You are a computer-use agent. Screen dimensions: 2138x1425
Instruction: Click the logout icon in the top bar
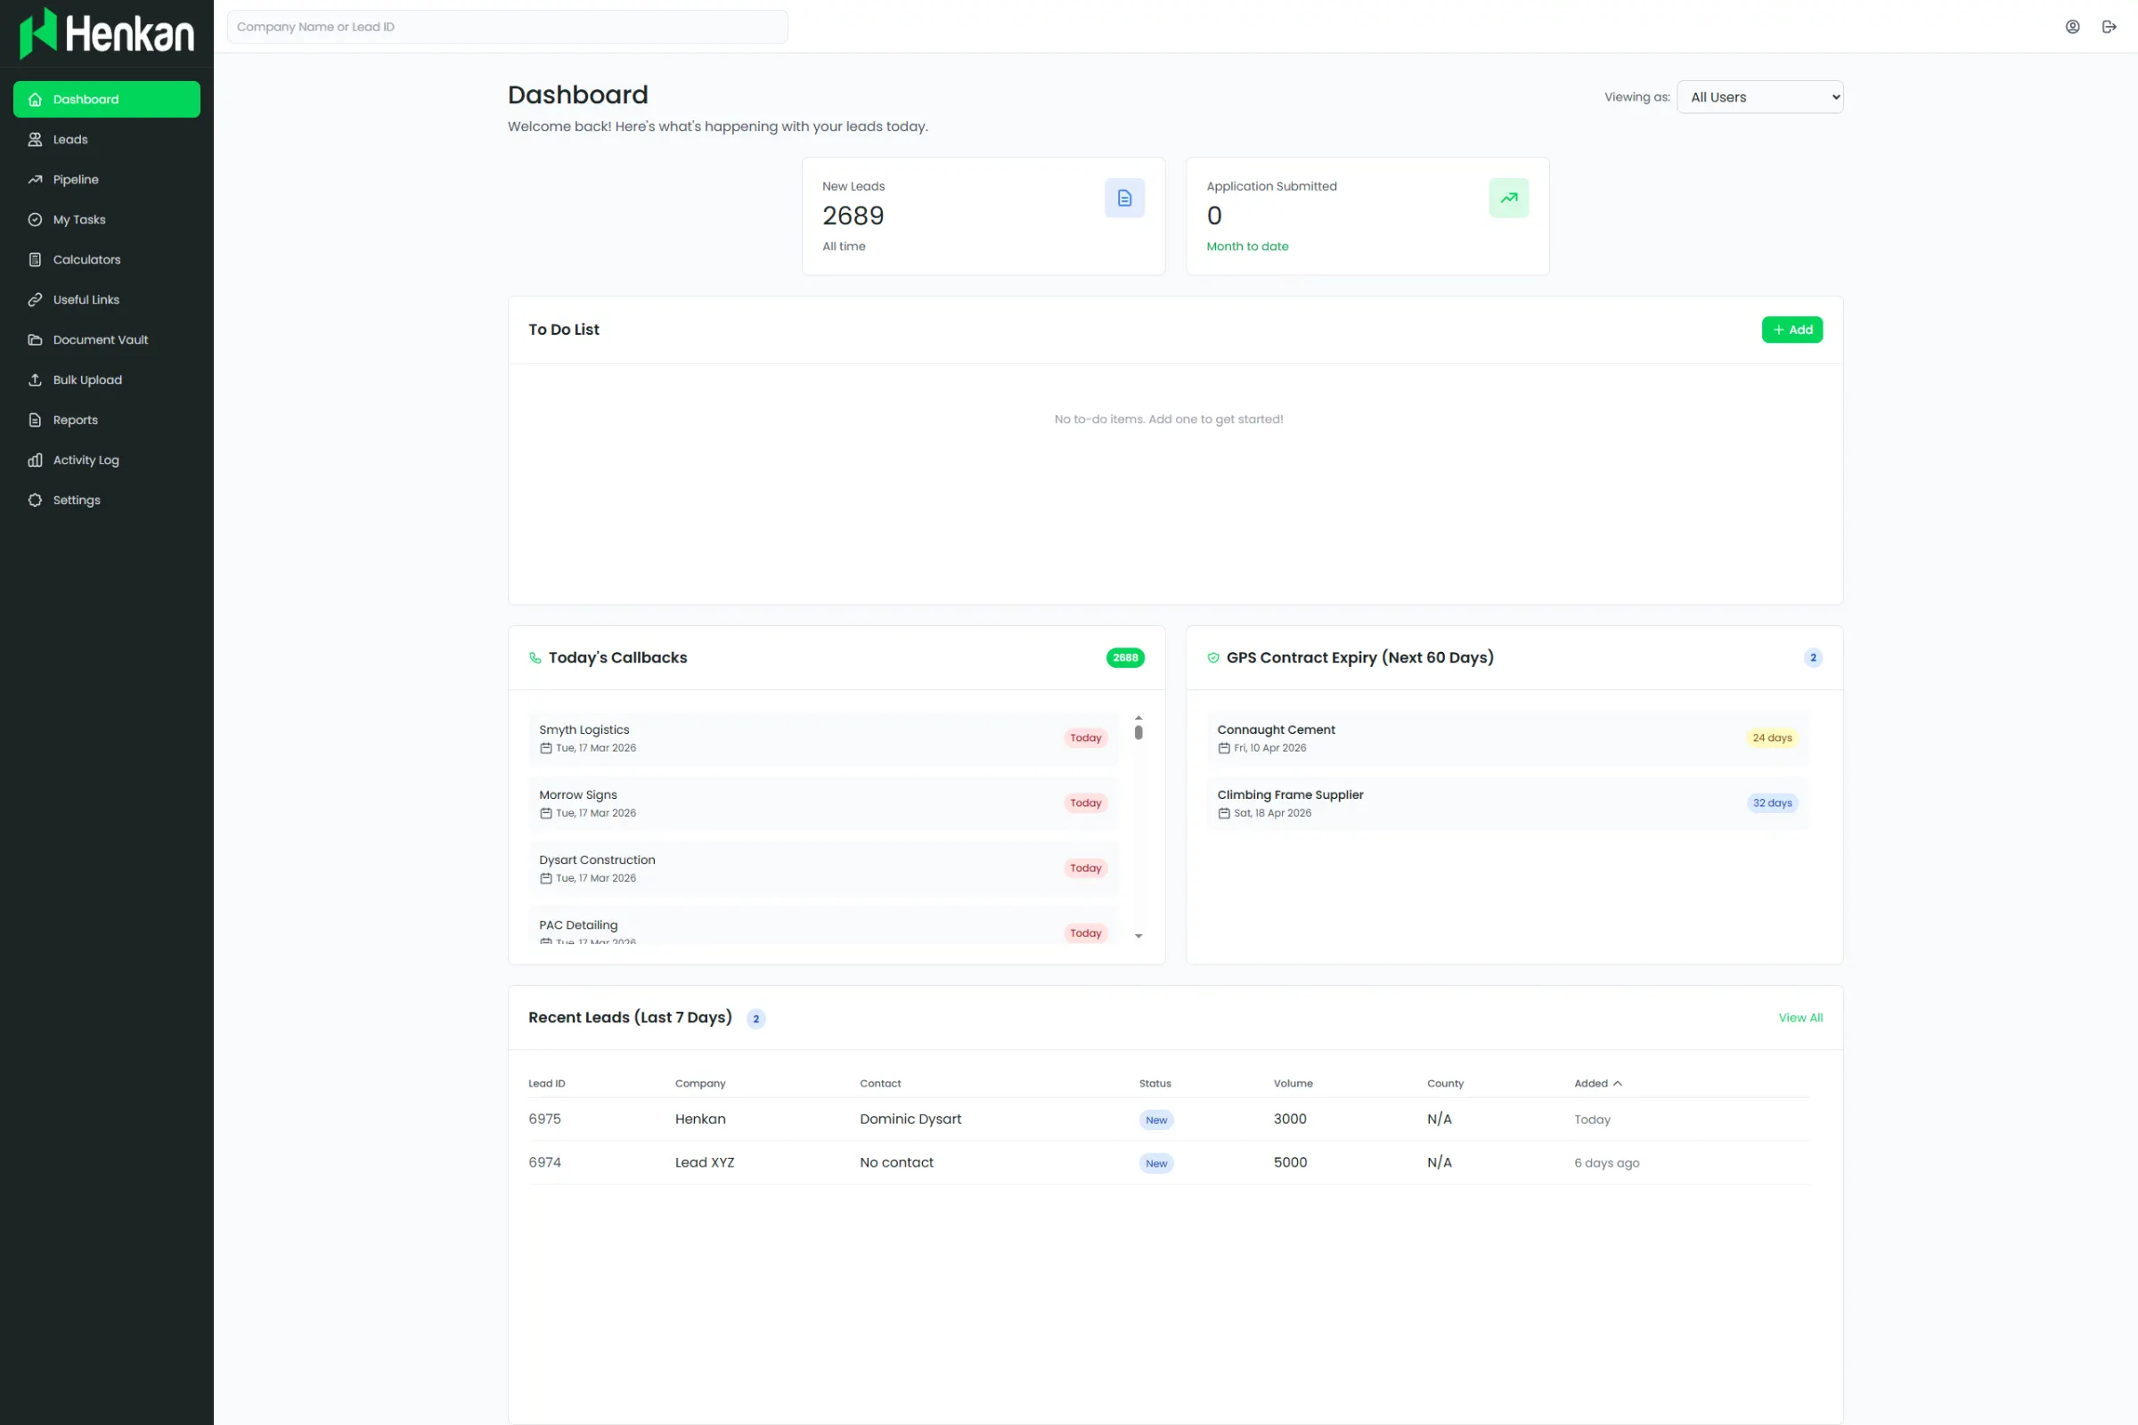pos(2109,27)
